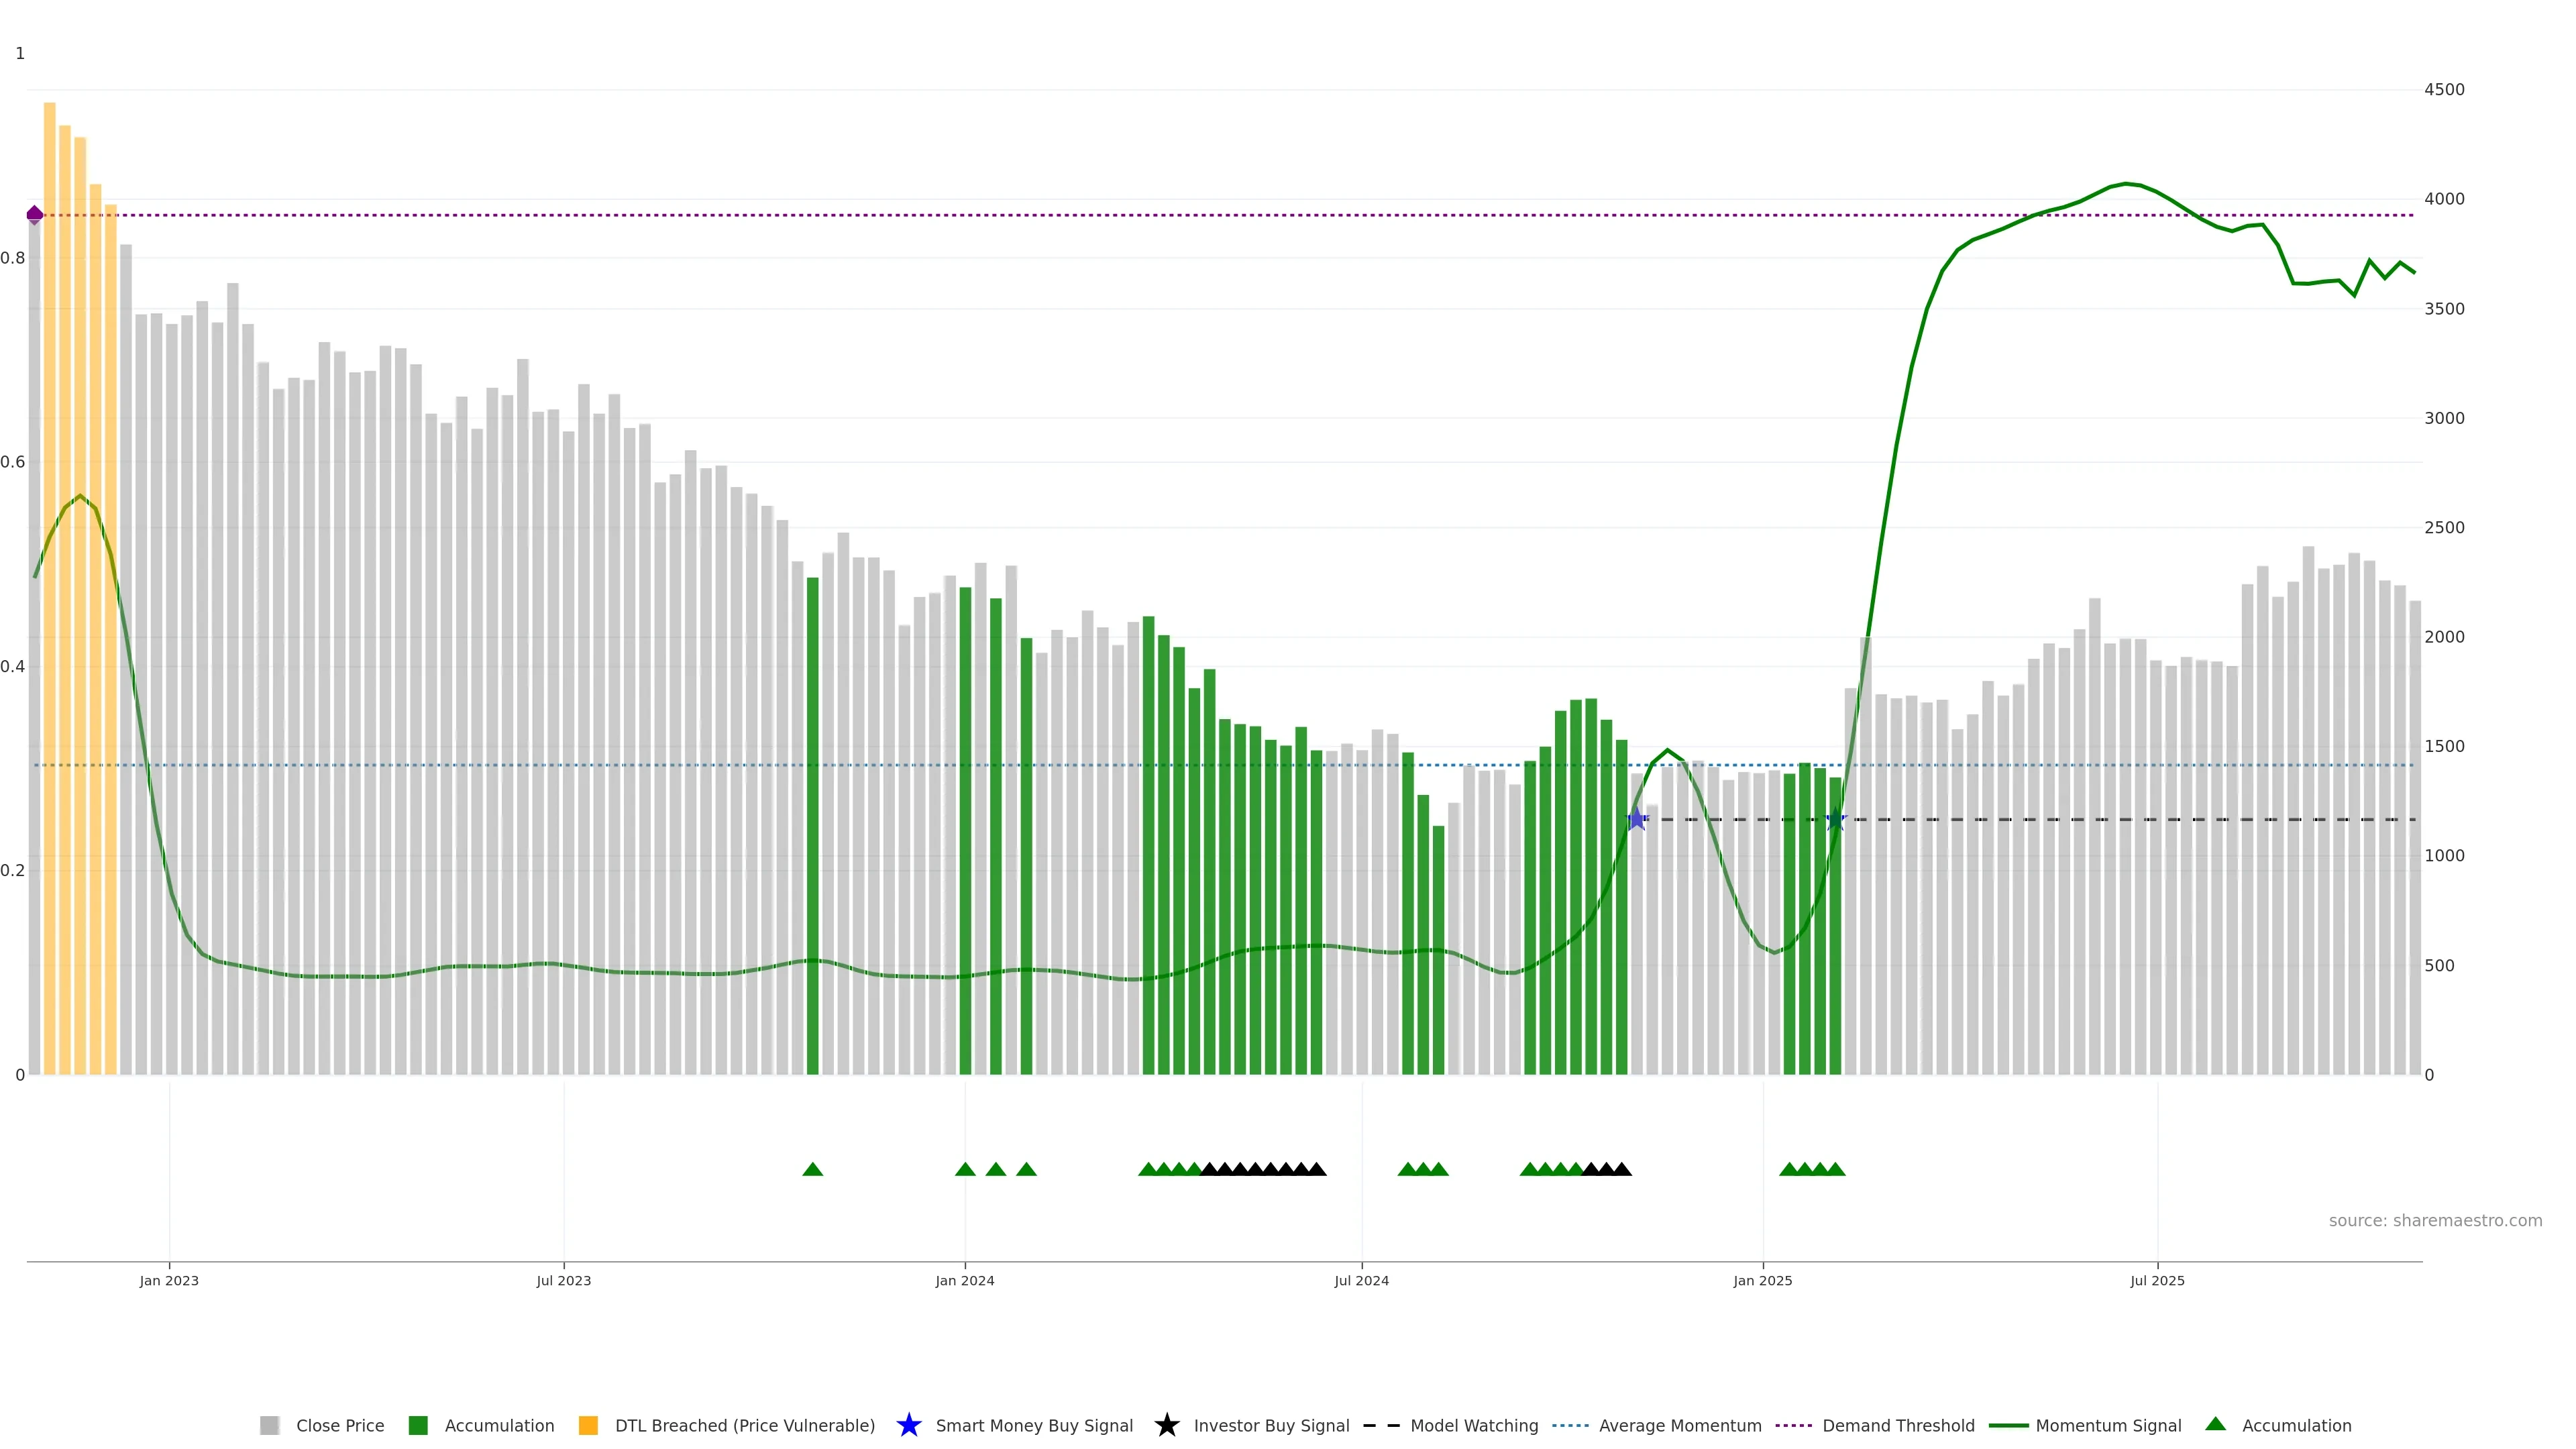The width and height of the screenshot is (2576, 1449).
Task: Click the green triangle Accumulation legend icon
Action: coord(2215,1424)
